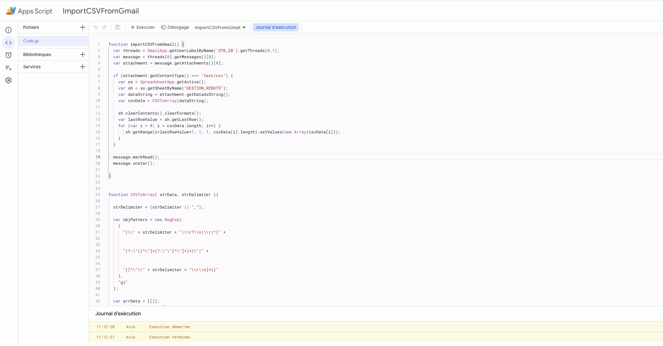663x346 pixels.
Task: Open the Triggers alarm clock icon
Action: point(8,55)
